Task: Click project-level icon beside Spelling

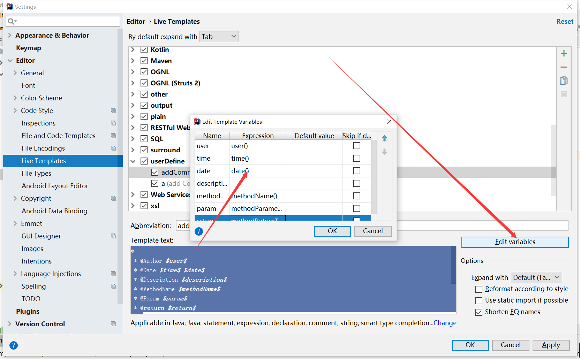Action: pos(113,286)
